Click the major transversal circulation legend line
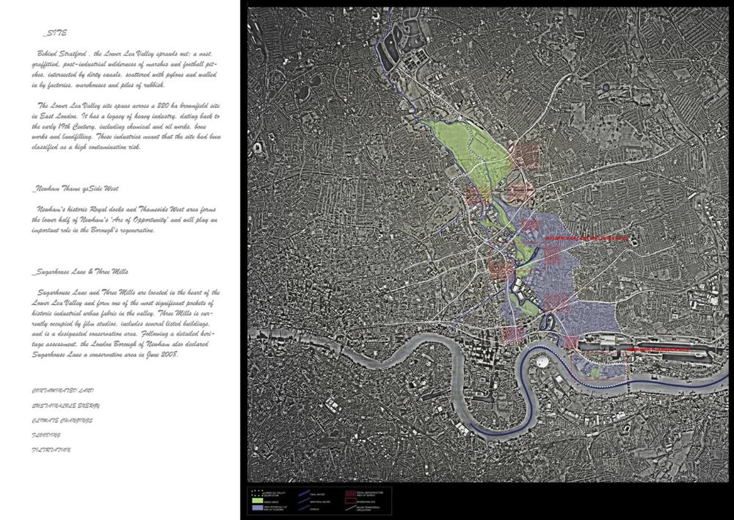The height and width of the screenshot is (520, 734). 351,508
